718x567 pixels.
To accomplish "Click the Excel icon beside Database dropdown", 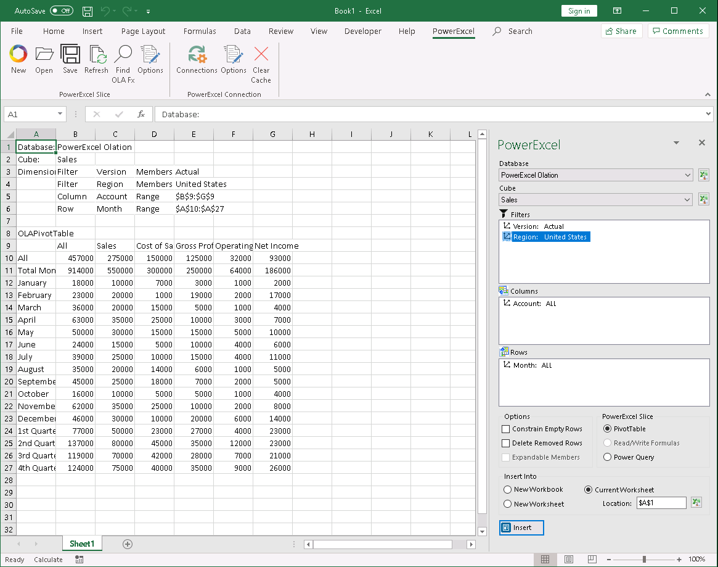I will (703, 175).
